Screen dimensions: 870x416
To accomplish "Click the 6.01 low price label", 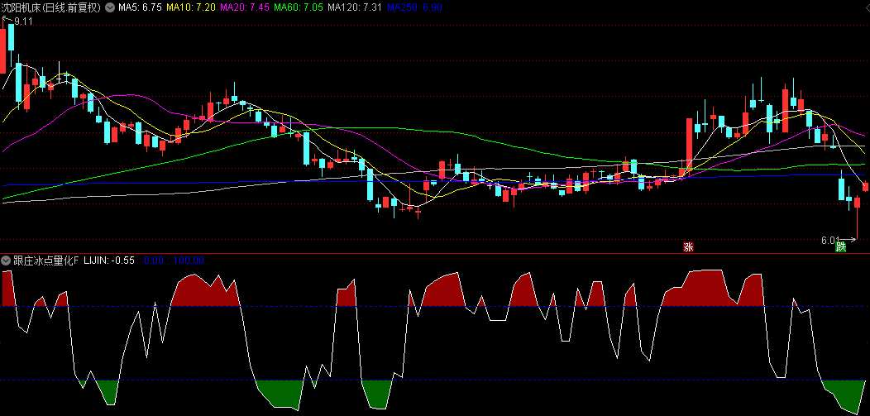I will (830, 240).
